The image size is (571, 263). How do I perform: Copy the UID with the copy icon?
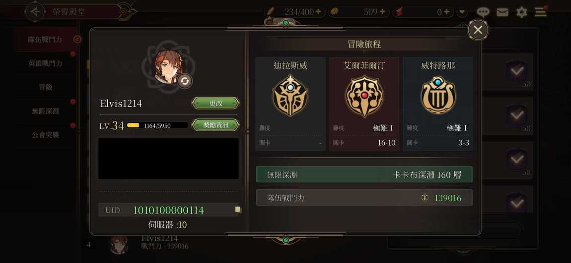pyautogui.click(x=238, y=210)
